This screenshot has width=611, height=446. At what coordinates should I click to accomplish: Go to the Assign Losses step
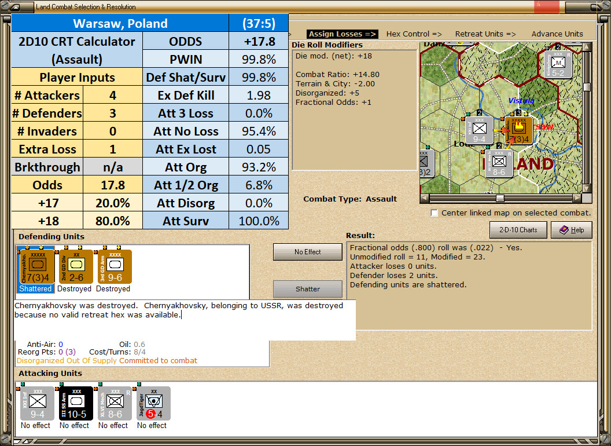click(x=342, y=34)
